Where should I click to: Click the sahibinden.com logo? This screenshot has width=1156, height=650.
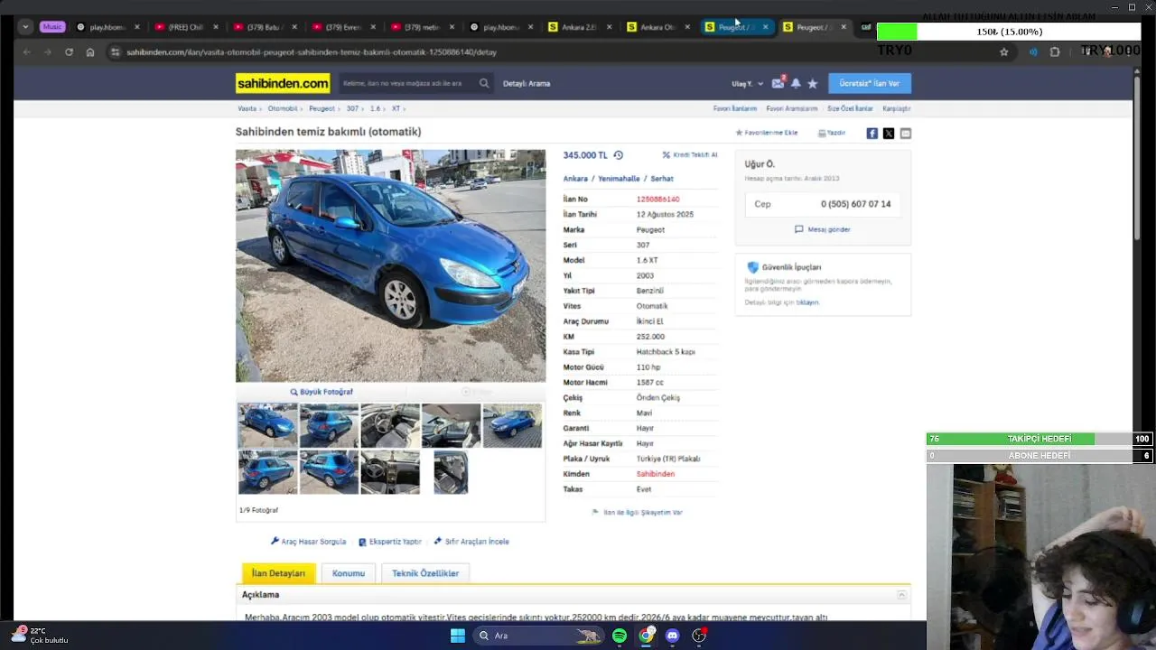tap(283, 83)
